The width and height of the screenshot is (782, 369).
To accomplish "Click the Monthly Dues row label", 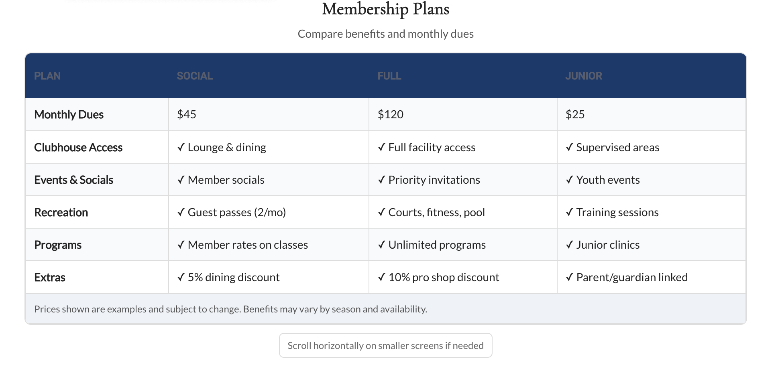I will 69,115.
